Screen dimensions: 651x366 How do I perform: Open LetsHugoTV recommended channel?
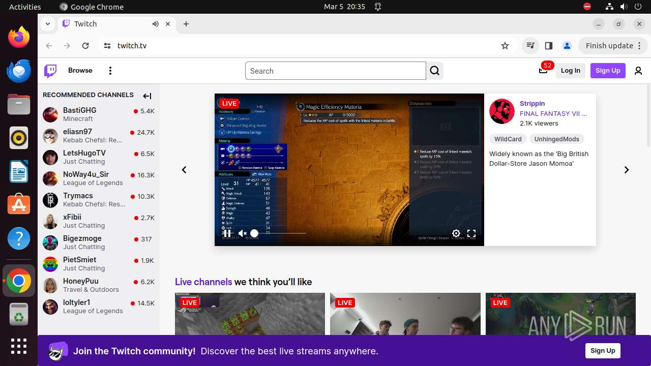click(99, 157)
